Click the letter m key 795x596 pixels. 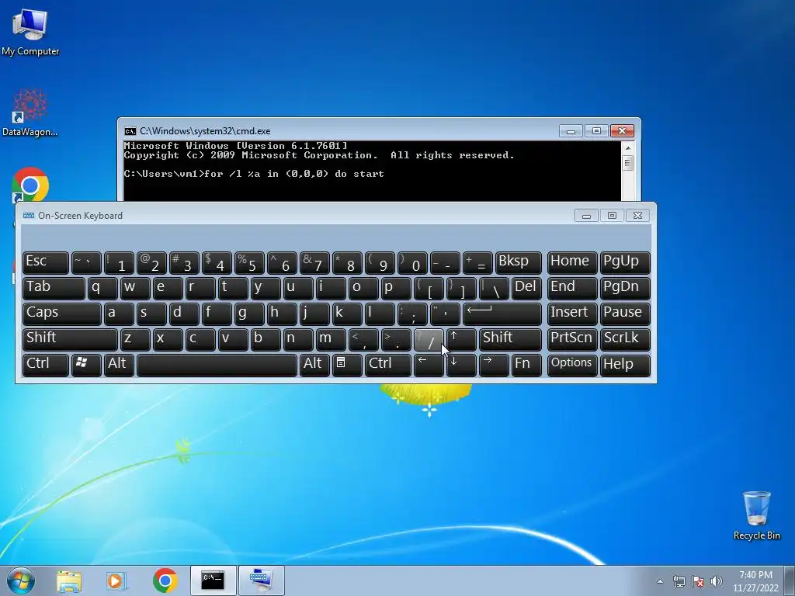pos(331,340)
